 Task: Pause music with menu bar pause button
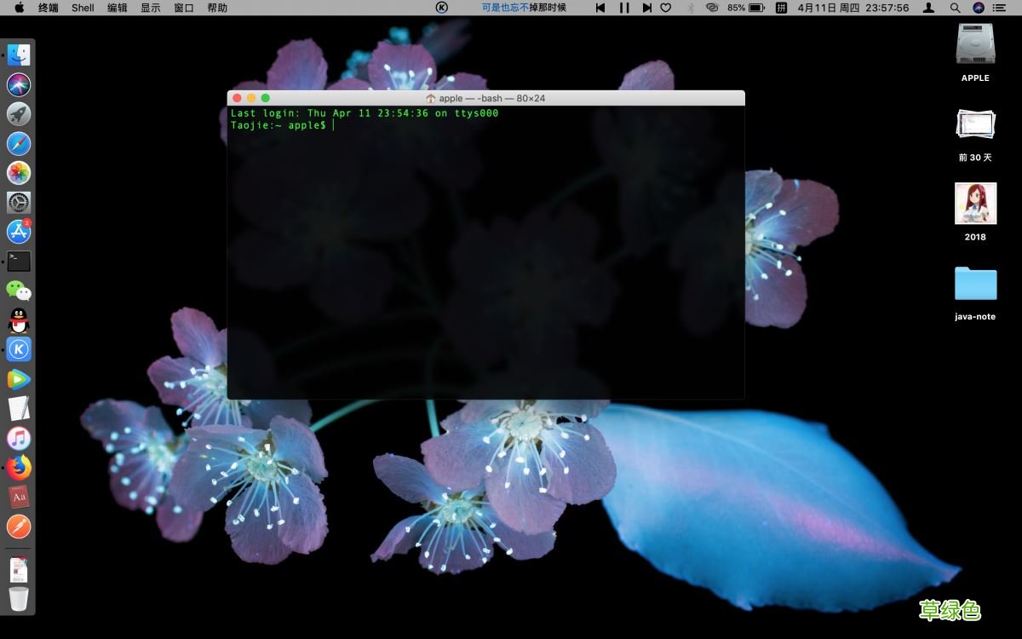(624, 8)
